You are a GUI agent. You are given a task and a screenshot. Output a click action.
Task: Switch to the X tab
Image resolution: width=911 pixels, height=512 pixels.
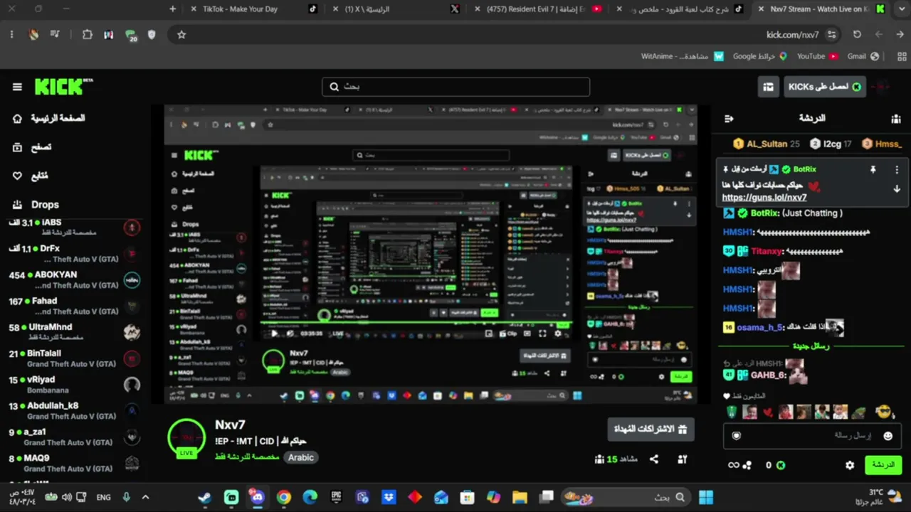click(x=402, y=9)
